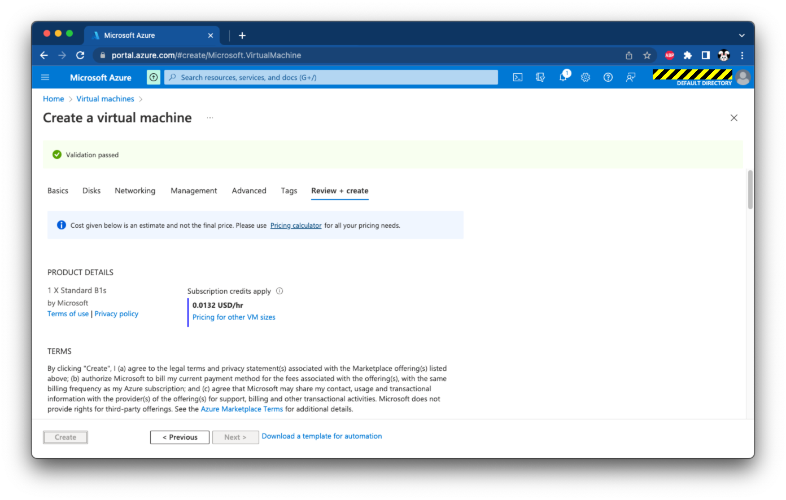Viewport: 786px width, 500px height.
Task: Open the Help question mark icon
Action: point(608,78)
